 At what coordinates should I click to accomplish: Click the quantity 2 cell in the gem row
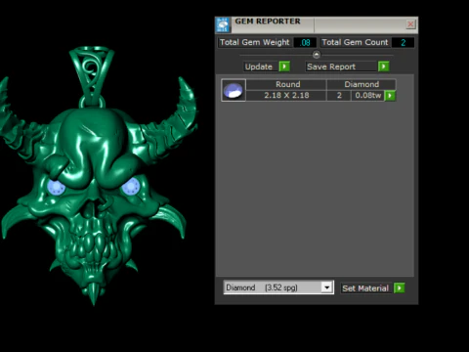click(x=339, y=96)
